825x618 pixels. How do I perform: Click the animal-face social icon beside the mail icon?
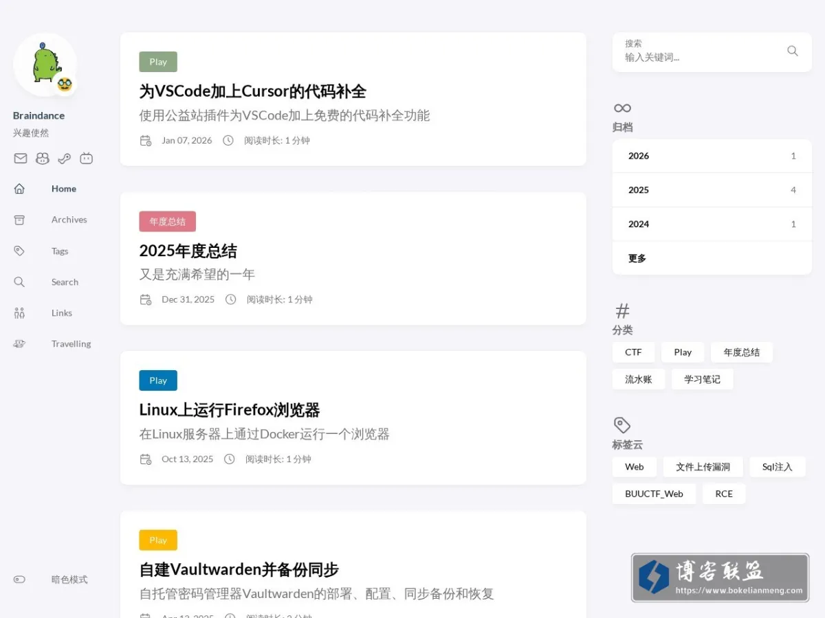tap(43, 159)
